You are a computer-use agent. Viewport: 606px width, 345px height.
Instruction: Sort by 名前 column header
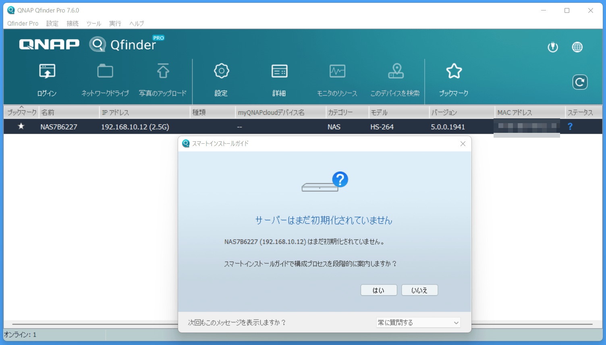click(x=69, y=112)
